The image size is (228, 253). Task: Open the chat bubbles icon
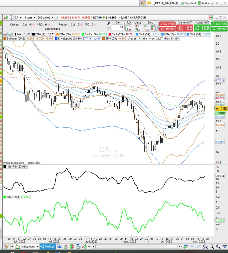pos(59,246)
